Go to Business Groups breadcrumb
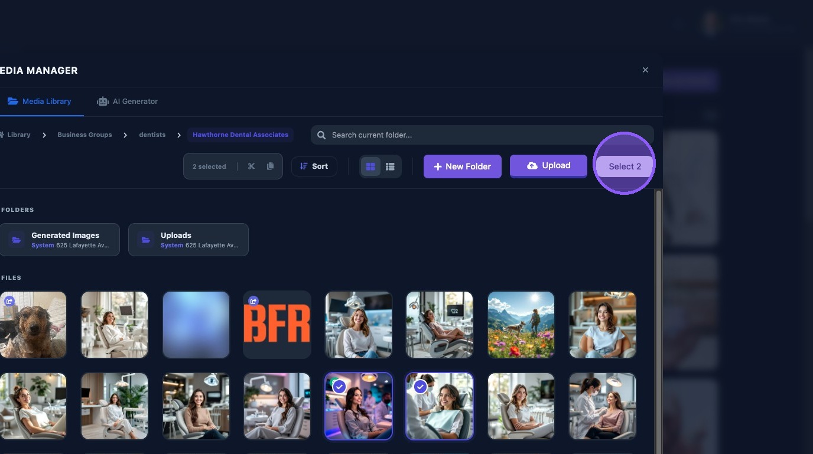Image resolution: width=813 pixels, height=454 pixels. pyautogui.click(x=84, y=135)
